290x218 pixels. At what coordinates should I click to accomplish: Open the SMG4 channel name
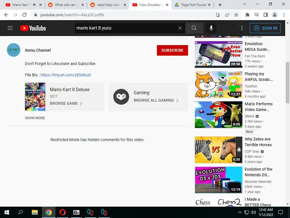coord(249,116)
